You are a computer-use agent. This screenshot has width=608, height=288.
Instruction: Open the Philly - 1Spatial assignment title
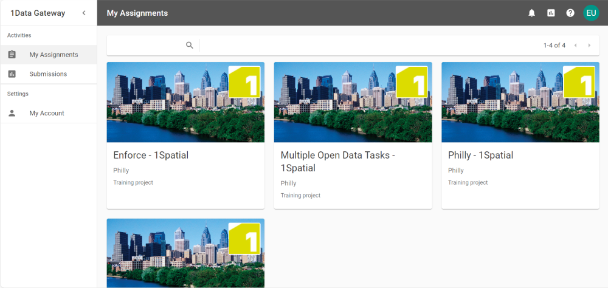coord(480,155)
